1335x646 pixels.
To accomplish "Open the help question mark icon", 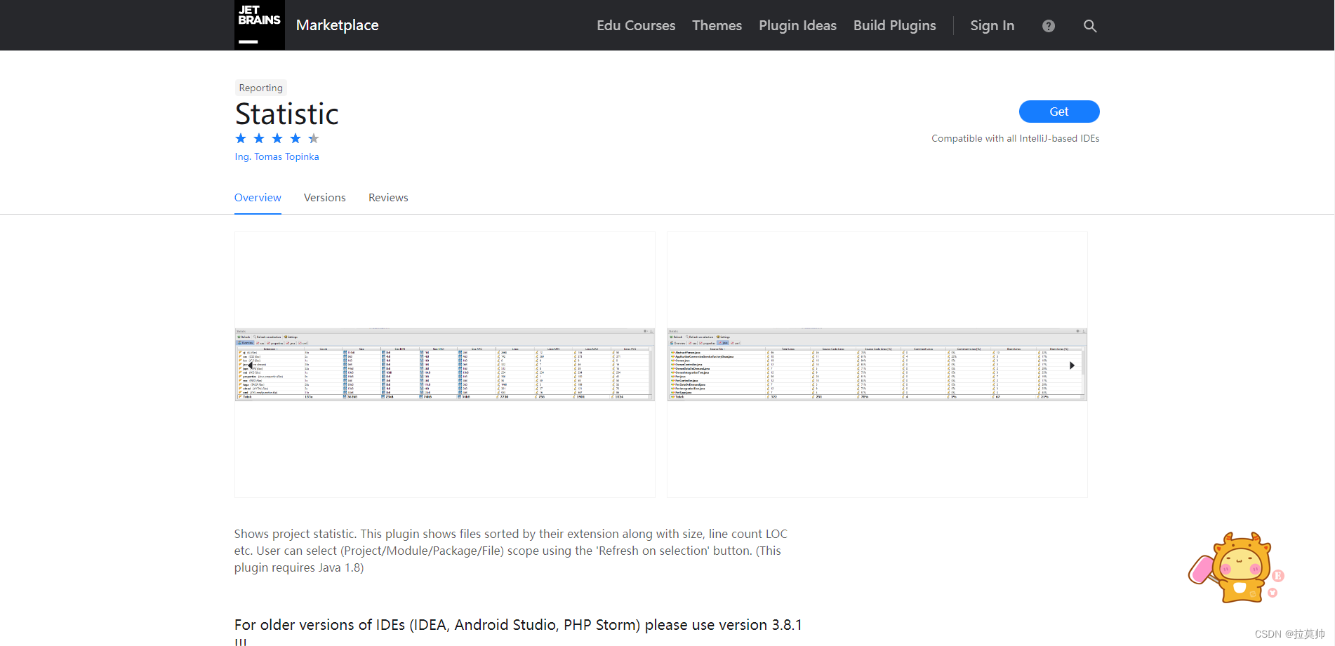I will [x=1049, y=26].
